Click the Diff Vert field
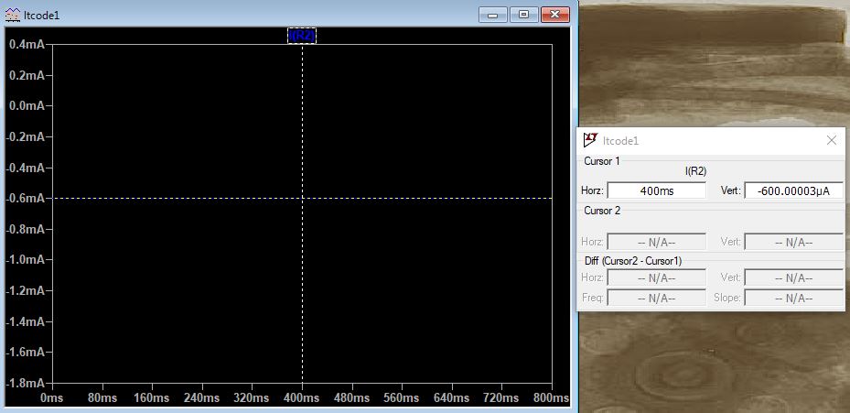850x413 pixels. coord(793,277)
